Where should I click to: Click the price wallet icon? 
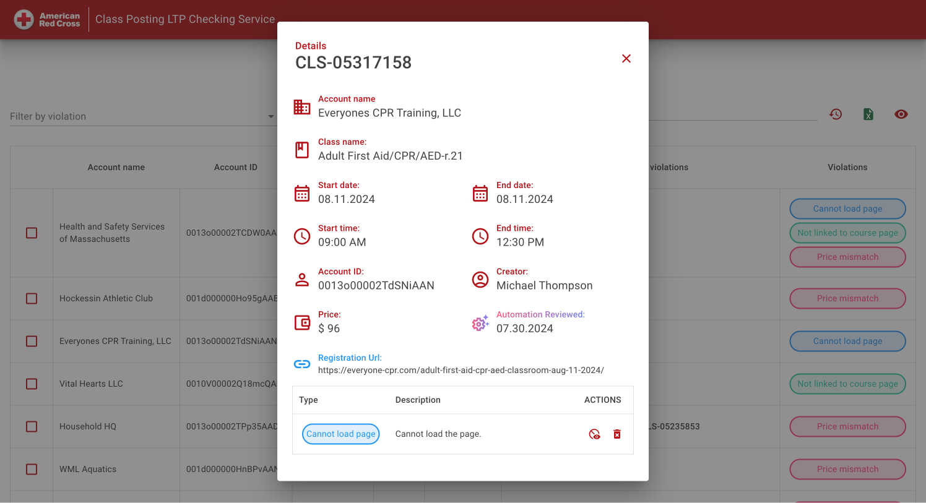click(302, 322)
